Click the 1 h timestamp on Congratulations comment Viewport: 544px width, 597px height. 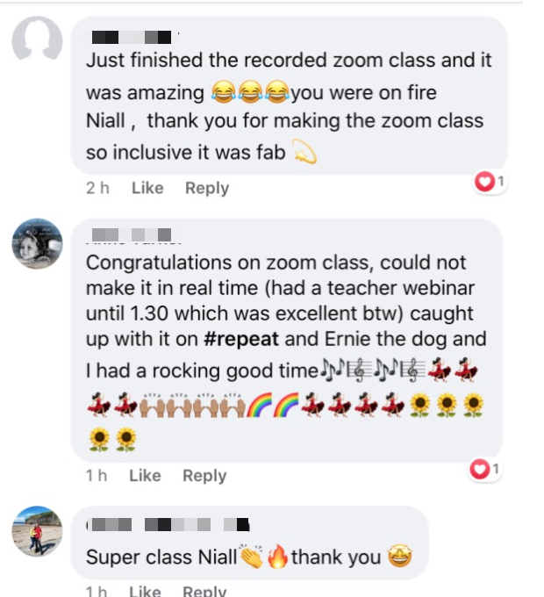click(97, 476)
